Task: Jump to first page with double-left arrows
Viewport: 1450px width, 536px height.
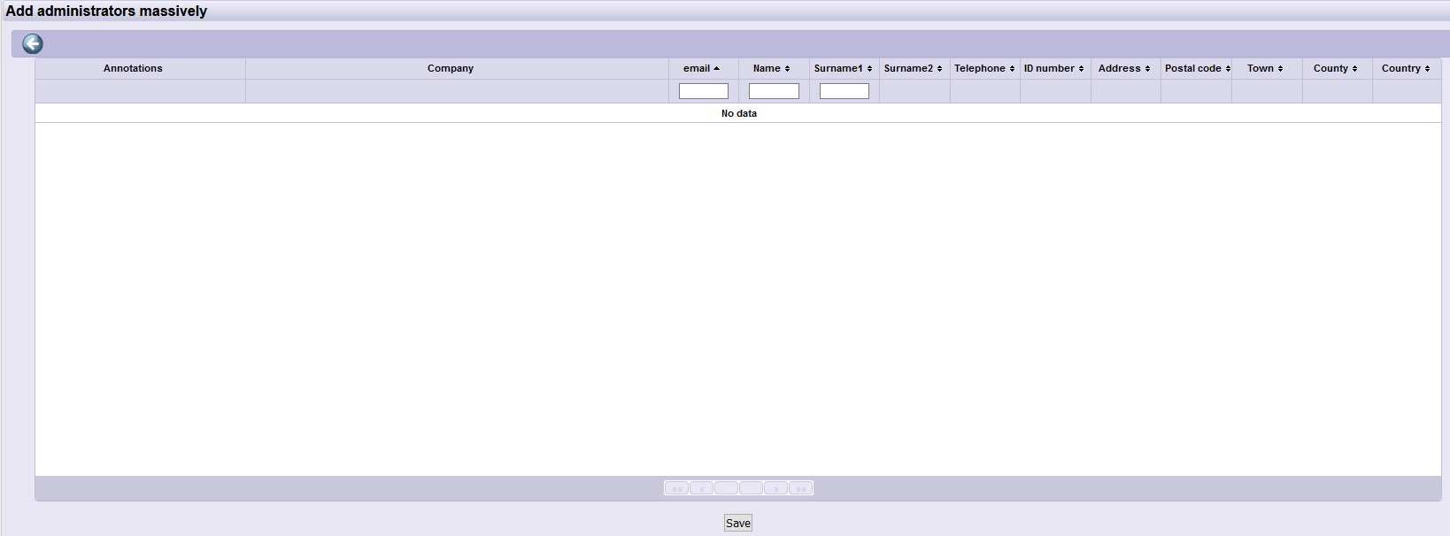Action: coord(676,488)
